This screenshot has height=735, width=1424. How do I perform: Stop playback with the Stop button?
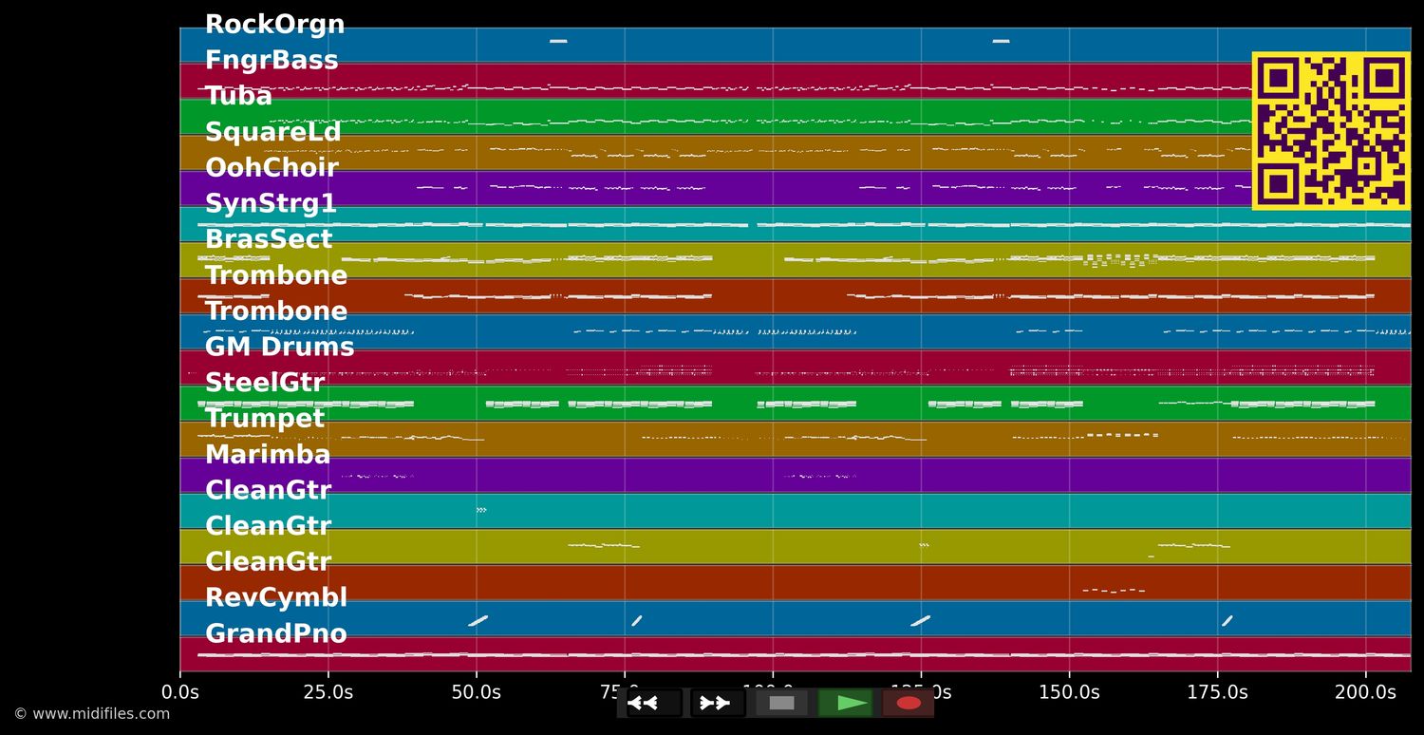780,703
